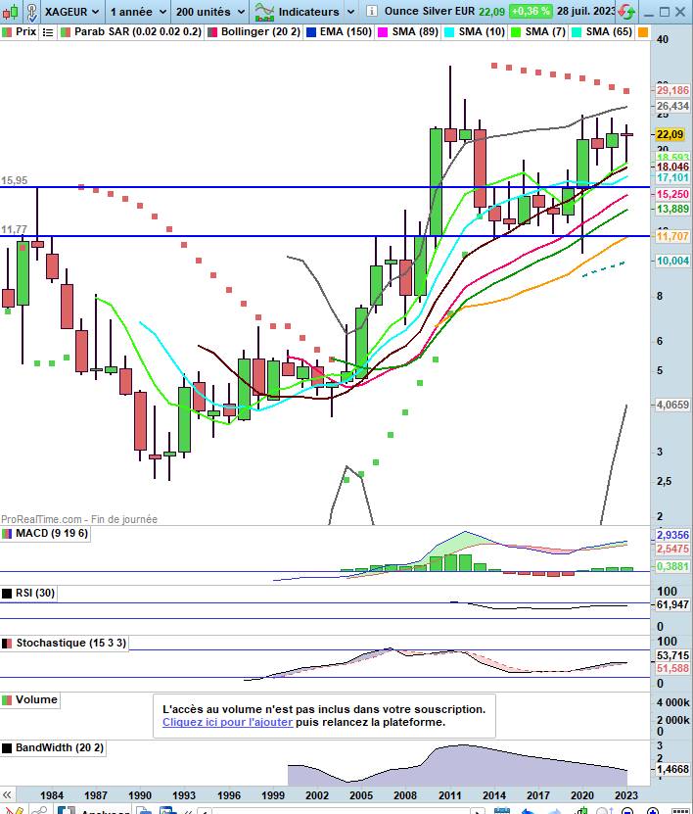693x814 pixels.
Task: Click the MACD value 2,9356
Action: [672, 535]
